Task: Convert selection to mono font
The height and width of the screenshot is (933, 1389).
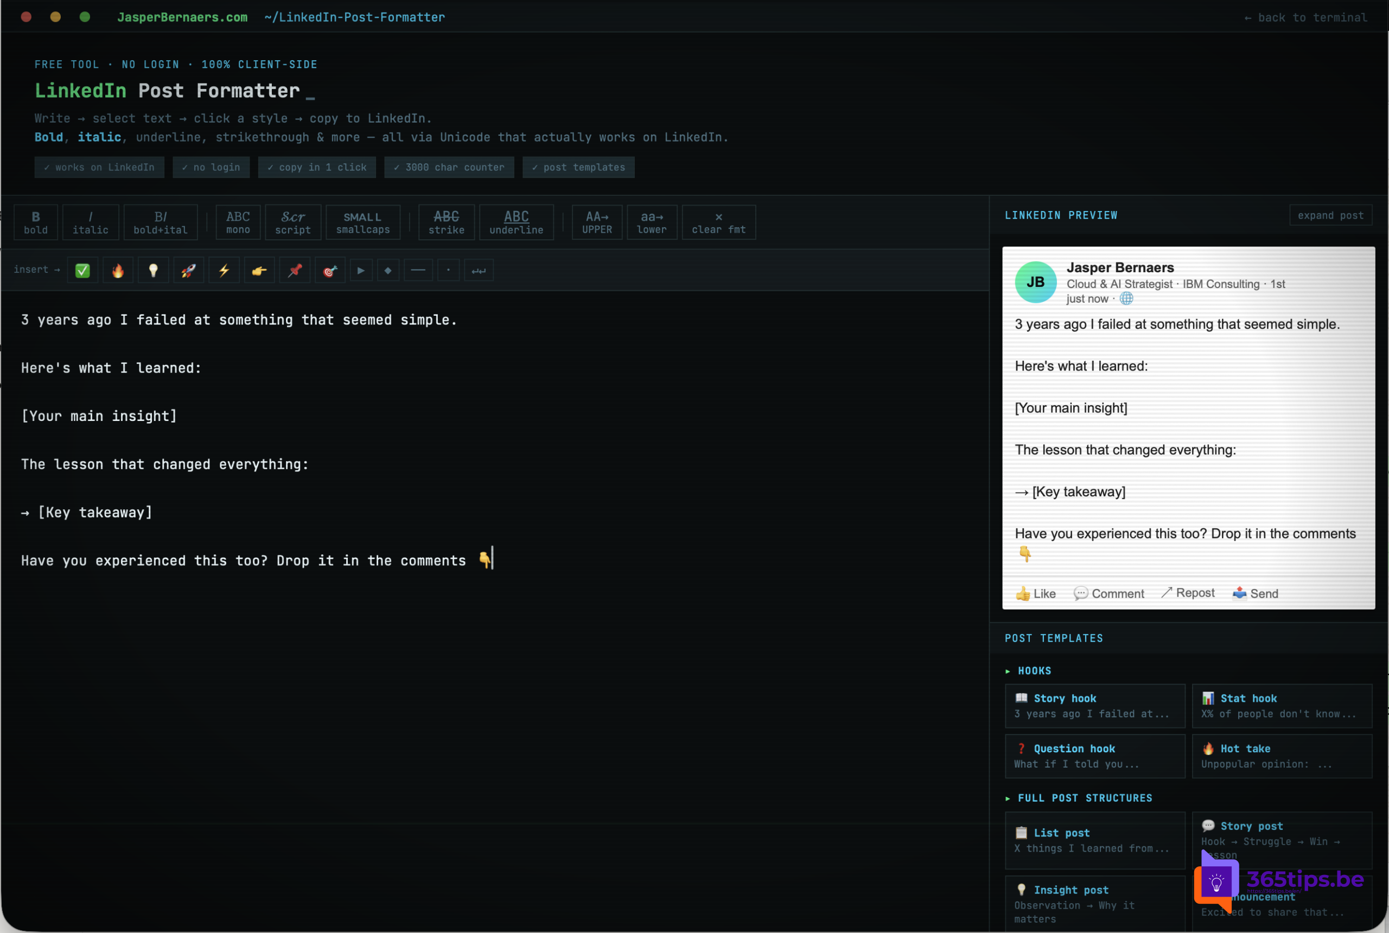Action: pos(238,222)
